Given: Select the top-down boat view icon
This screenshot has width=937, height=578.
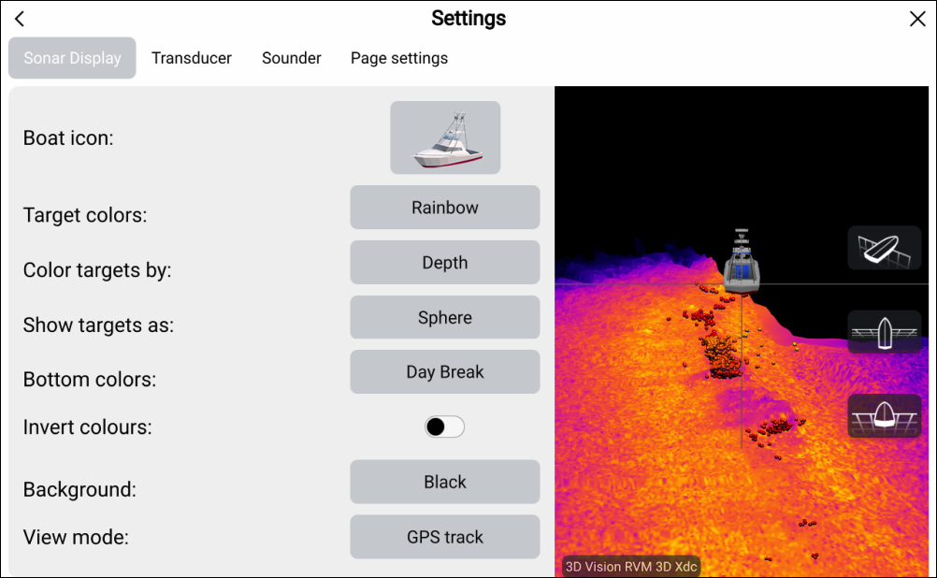Looking at the screenshot, I should pyautogui.click(x=884, y=332).
